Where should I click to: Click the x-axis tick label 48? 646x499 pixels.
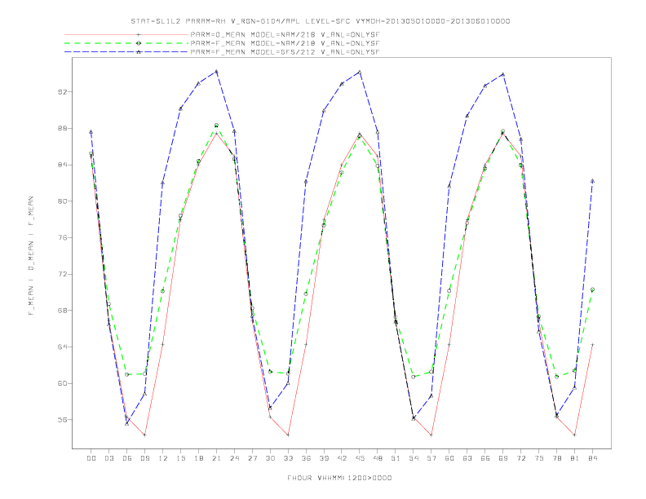point(378,458)
